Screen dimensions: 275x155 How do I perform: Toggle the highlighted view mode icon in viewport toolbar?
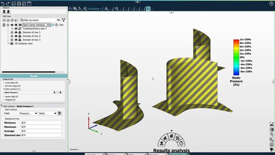pos(148,9)
